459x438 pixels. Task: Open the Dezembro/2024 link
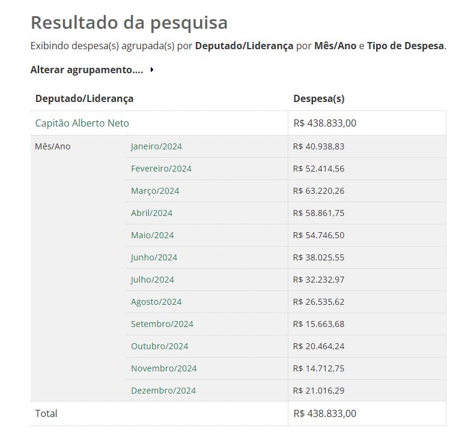163,391
